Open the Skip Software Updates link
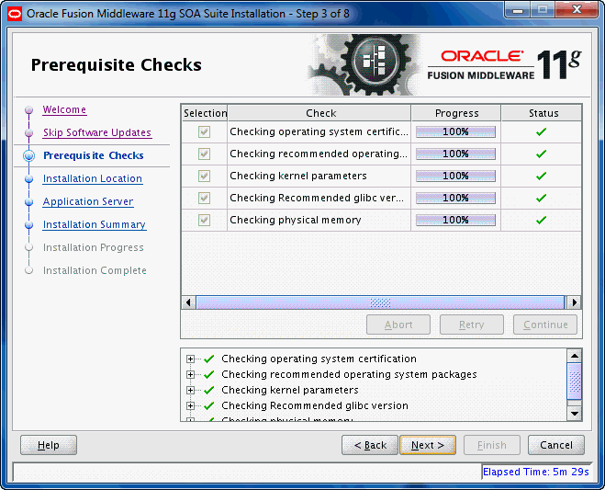 [97, 132]
